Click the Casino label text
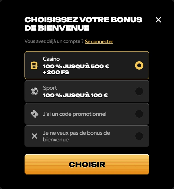This screenshot has height=189, width=174. pos(51,59)
